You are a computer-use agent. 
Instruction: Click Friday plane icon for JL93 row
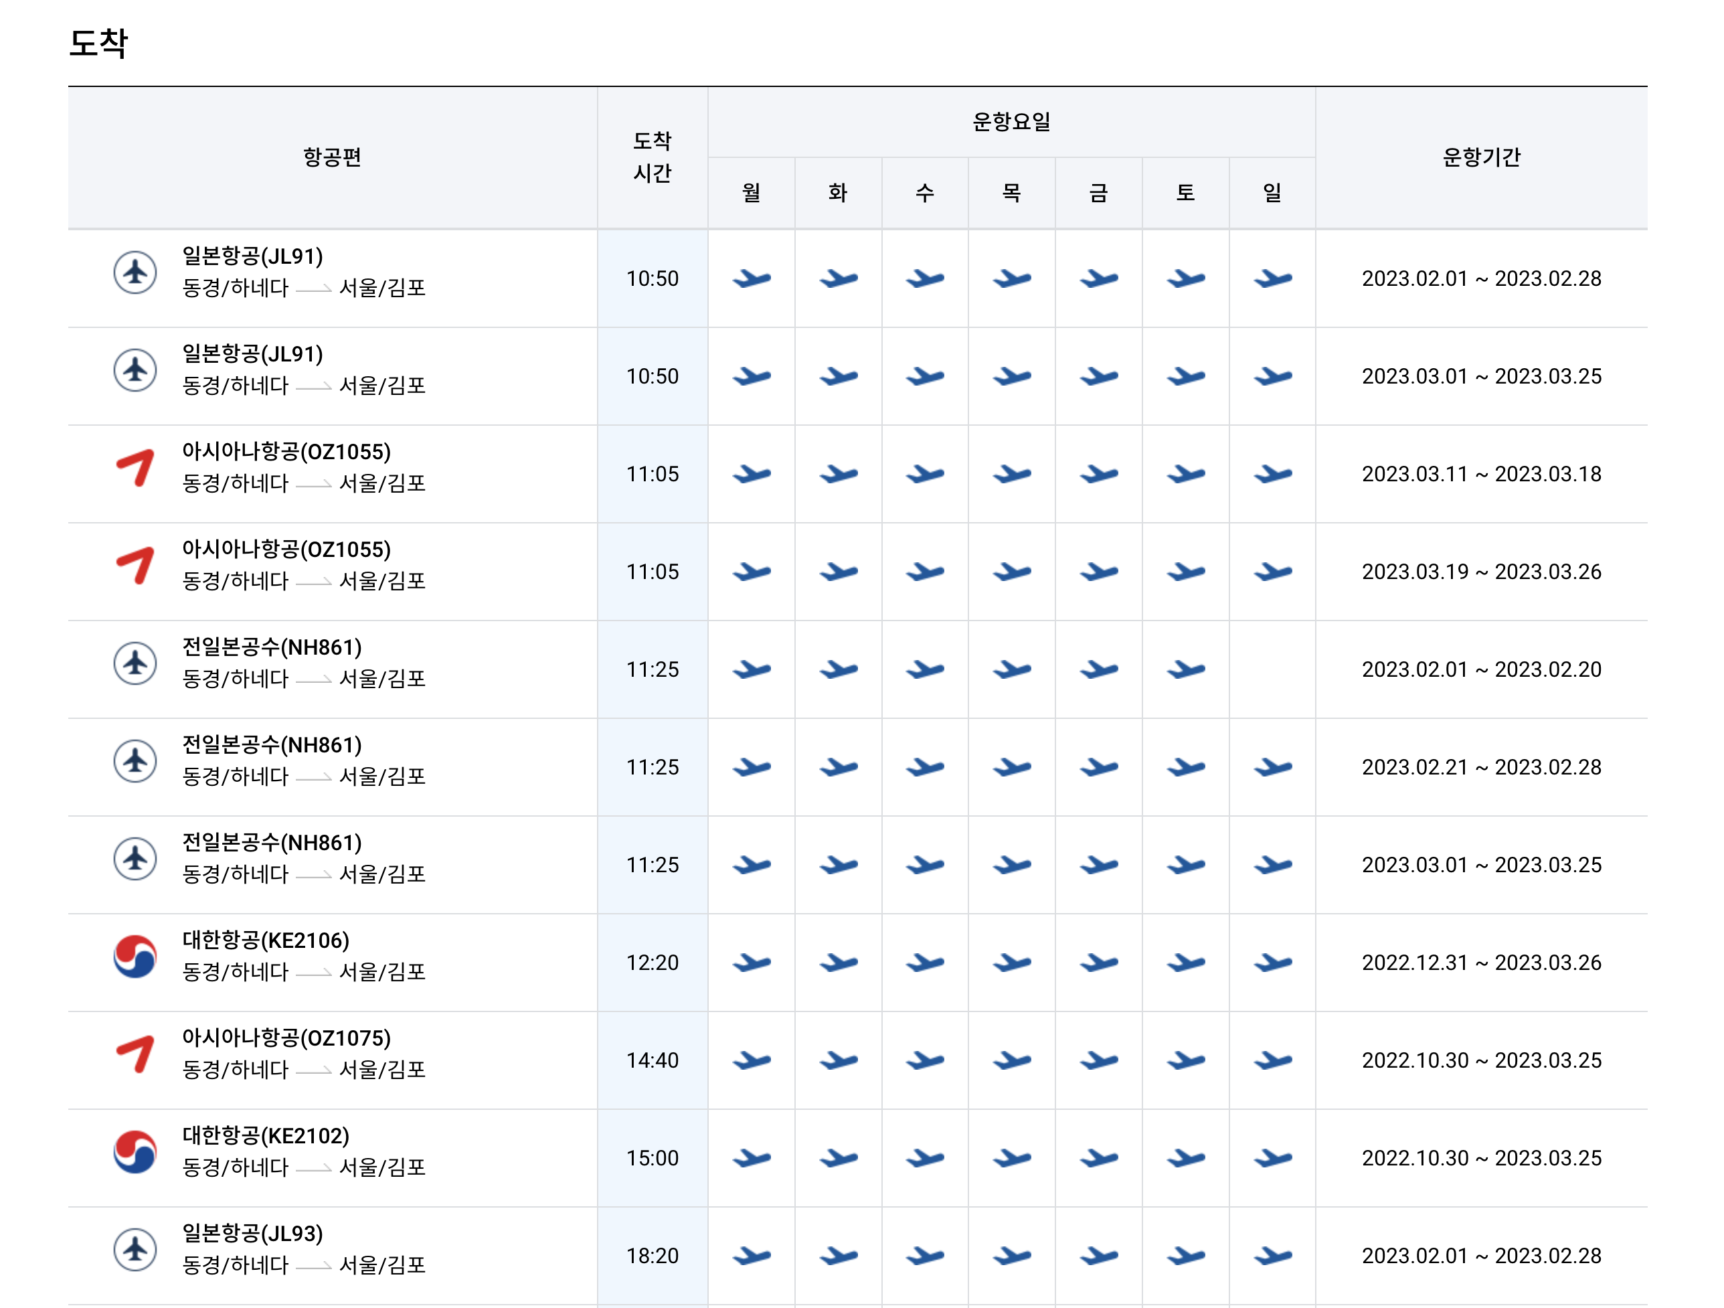click(1098, 1256)
